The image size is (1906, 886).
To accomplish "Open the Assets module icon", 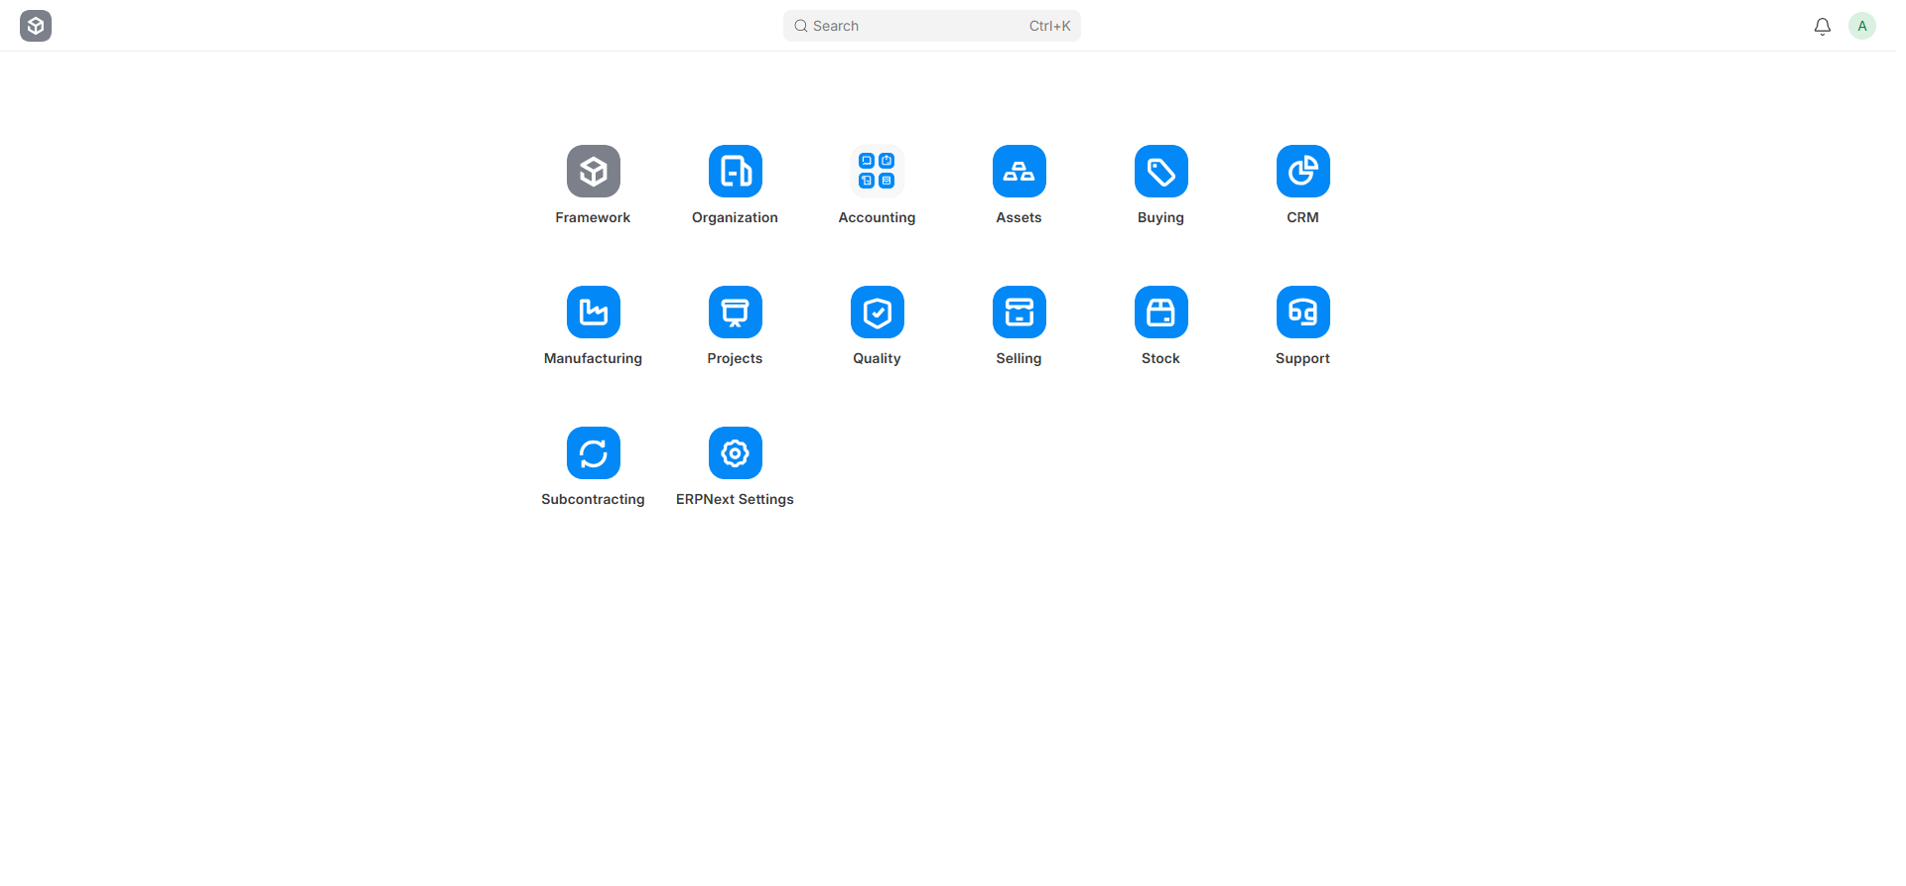I will coord(1019,172).
